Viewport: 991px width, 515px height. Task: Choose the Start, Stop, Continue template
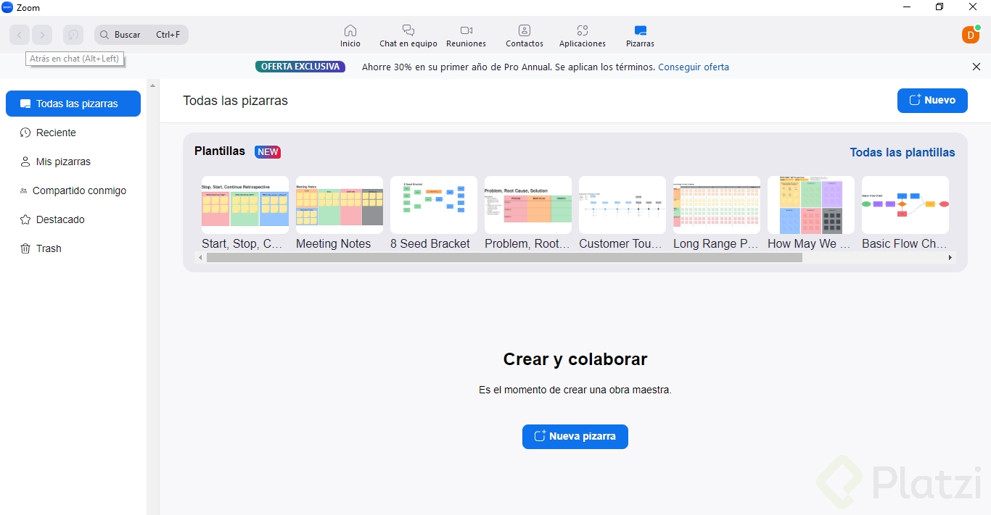coord(245,213)
